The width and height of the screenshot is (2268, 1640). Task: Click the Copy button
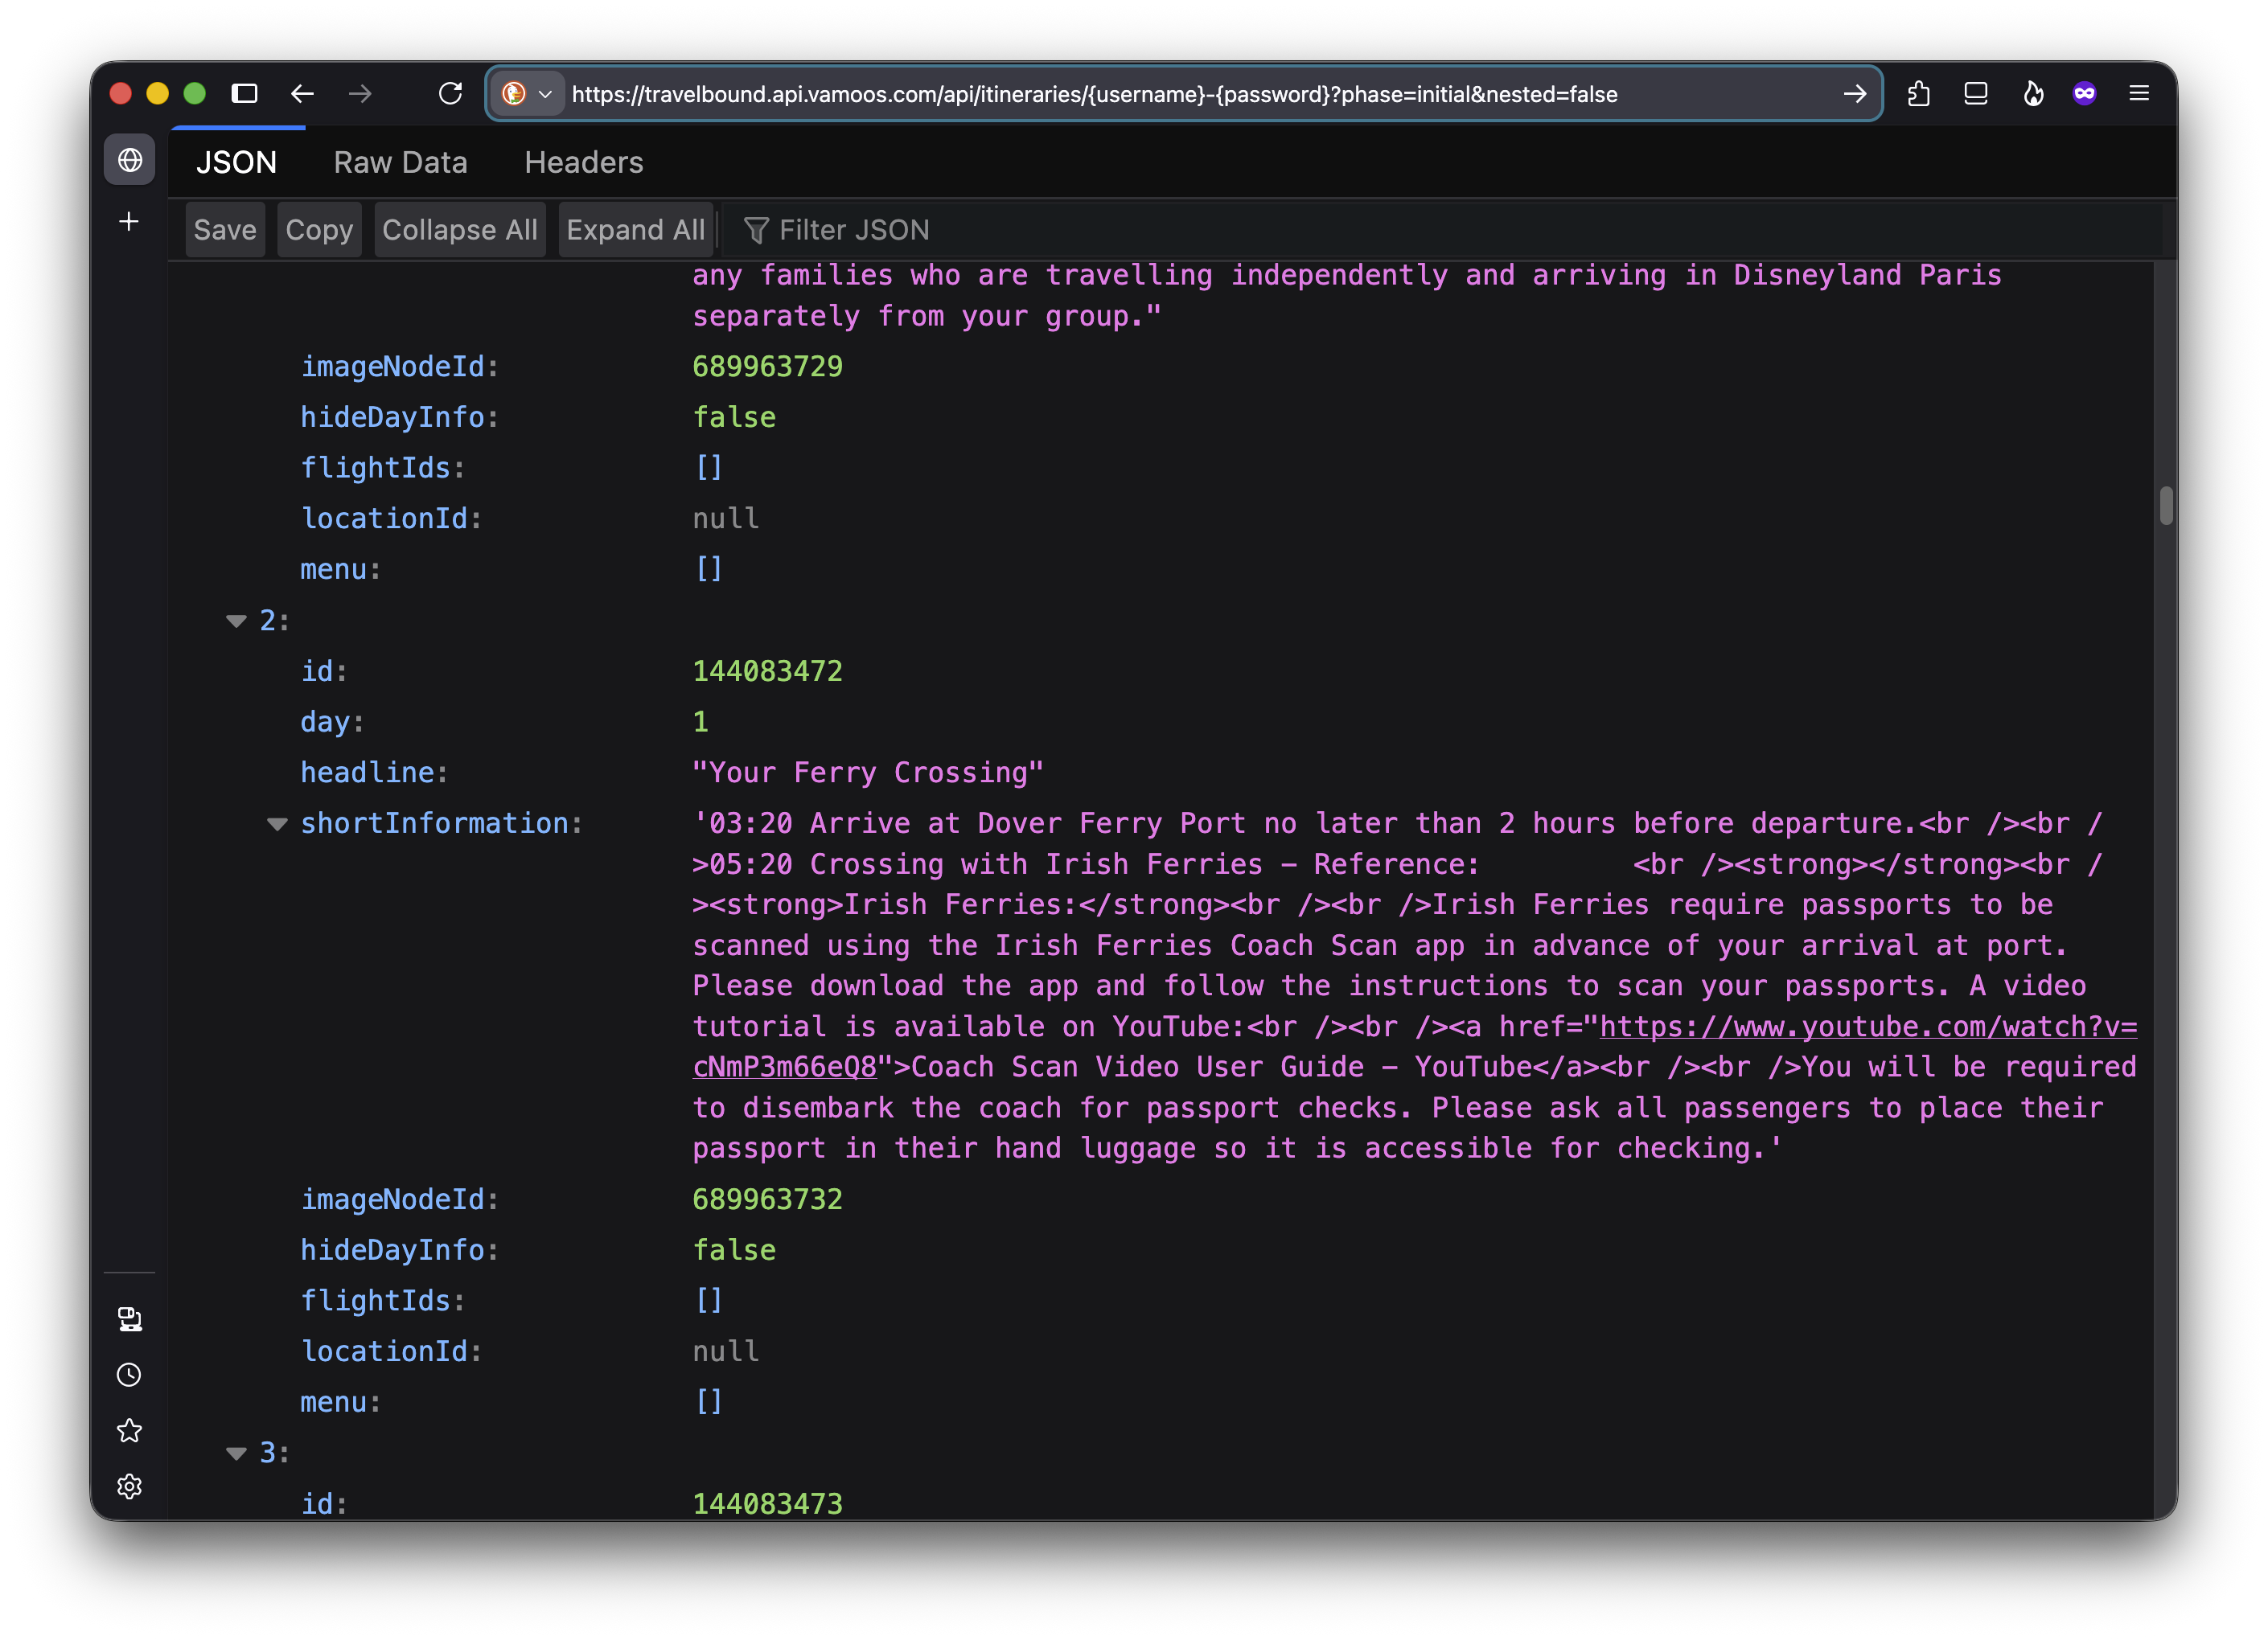319,230
